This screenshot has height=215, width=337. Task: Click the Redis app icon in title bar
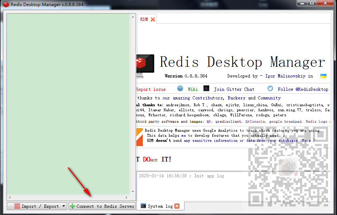6,4
